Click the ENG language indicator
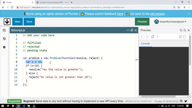Image resolution: width=192 pixels, height=108 pixels. click(x=173, y=106)
